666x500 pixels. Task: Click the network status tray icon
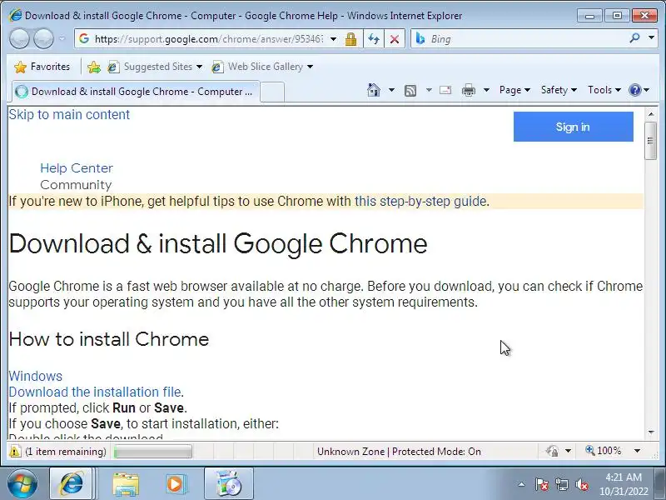pyautogui.click(x=561, y=484)
